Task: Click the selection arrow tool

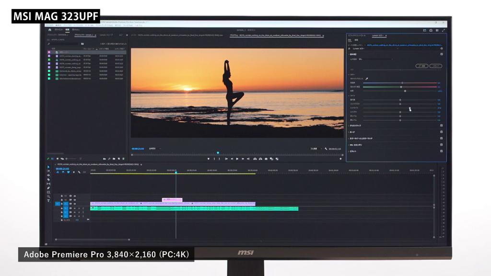Action: [x=48, y=167]
